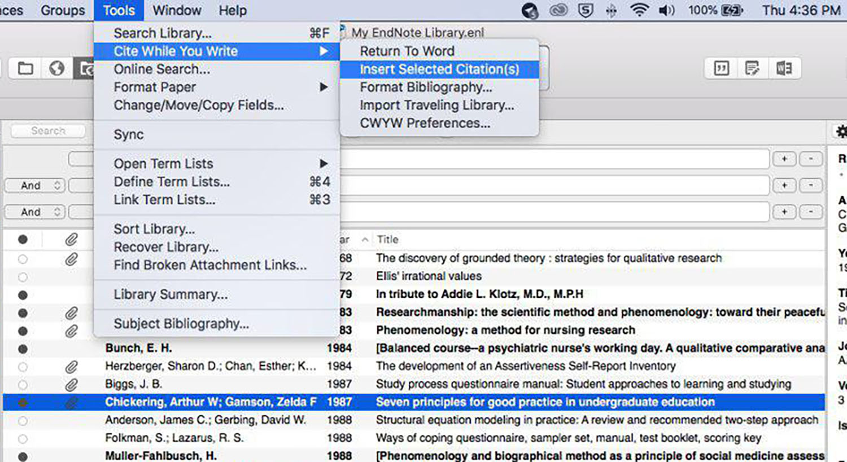This screenshot has height=462, width=847.
Task: Click the Search button field at left
Action: 48,131
